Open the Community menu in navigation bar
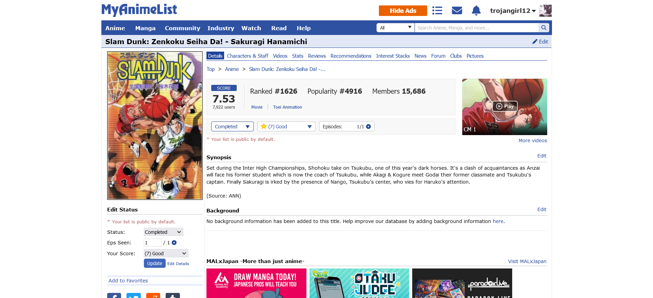The height and width of the screenshot is (298, 653). [182, 28]
